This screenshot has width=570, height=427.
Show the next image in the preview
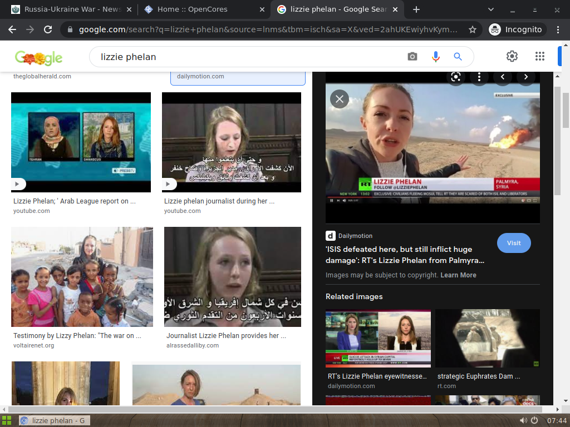(x=525, y=77)
